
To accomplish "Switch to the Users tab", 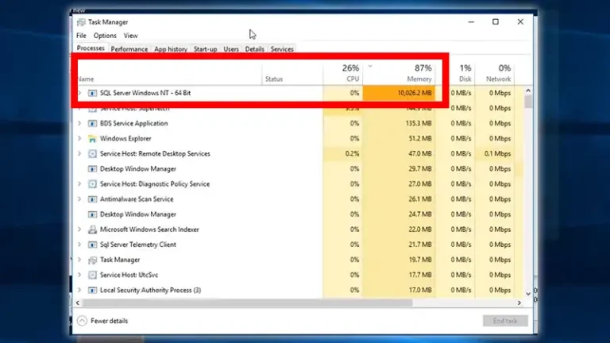I will [231, 49].
